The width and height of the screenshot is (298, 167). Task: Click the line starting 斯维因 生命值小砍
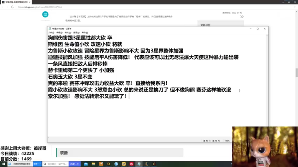click(85, 44)
